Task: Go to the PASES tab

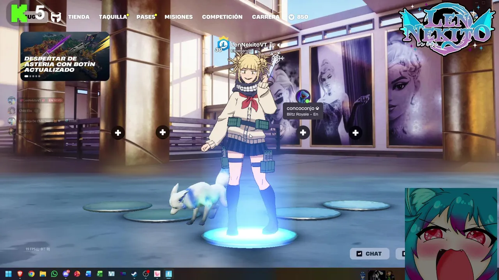Action: point(146,17)
